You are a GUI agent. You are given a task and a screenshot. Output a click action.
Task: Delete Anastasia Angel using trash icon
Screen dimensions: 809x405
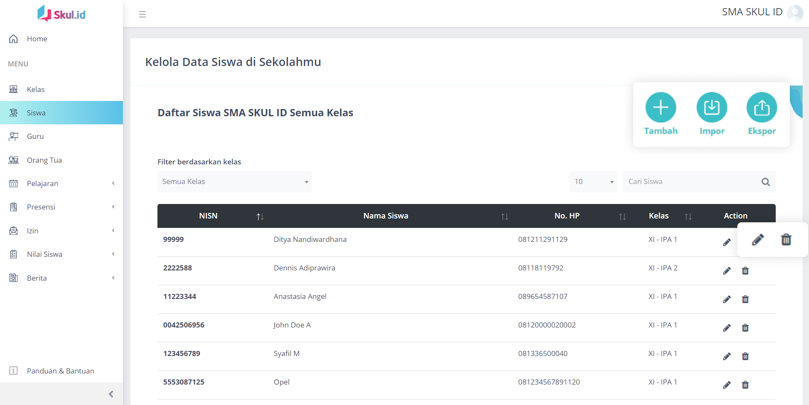(x=745, y=299)
